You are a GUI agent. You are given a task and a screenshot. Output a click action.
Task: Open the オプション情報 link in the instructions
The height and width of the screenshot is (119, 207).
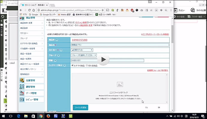(x=81, y=22)
